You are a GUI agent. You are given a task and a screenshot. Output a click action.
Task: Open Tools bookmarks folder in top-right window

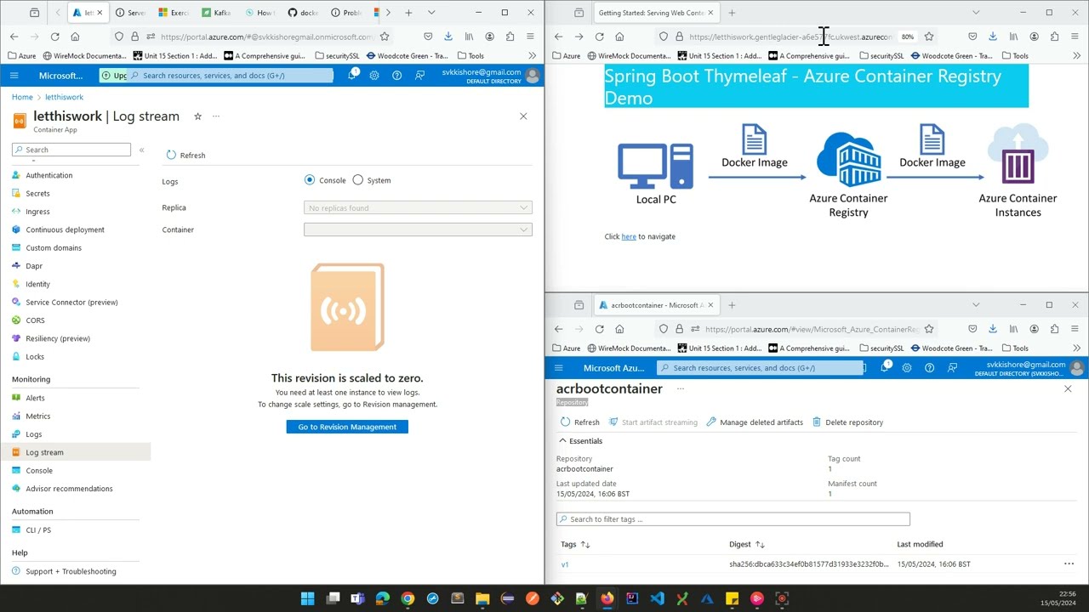1015,56
